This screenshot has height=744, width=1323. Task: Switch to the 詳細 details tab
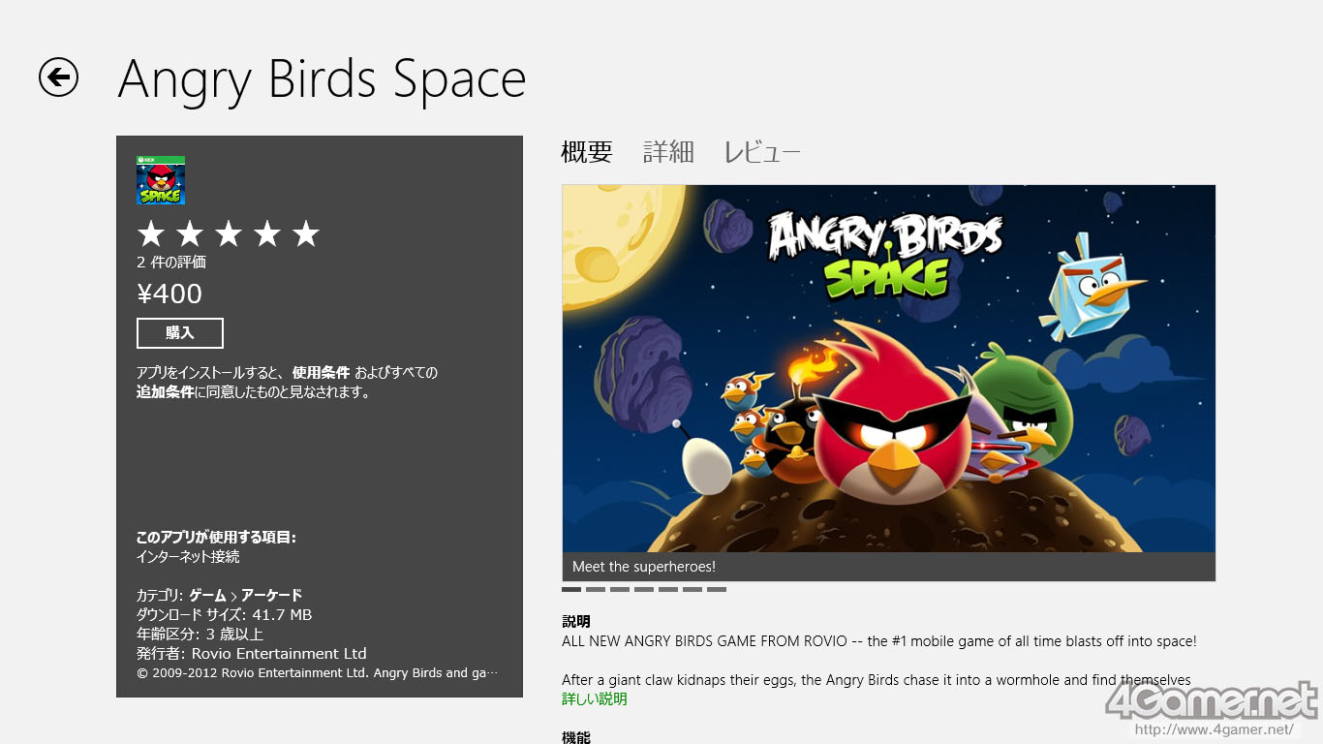point(668,152)
